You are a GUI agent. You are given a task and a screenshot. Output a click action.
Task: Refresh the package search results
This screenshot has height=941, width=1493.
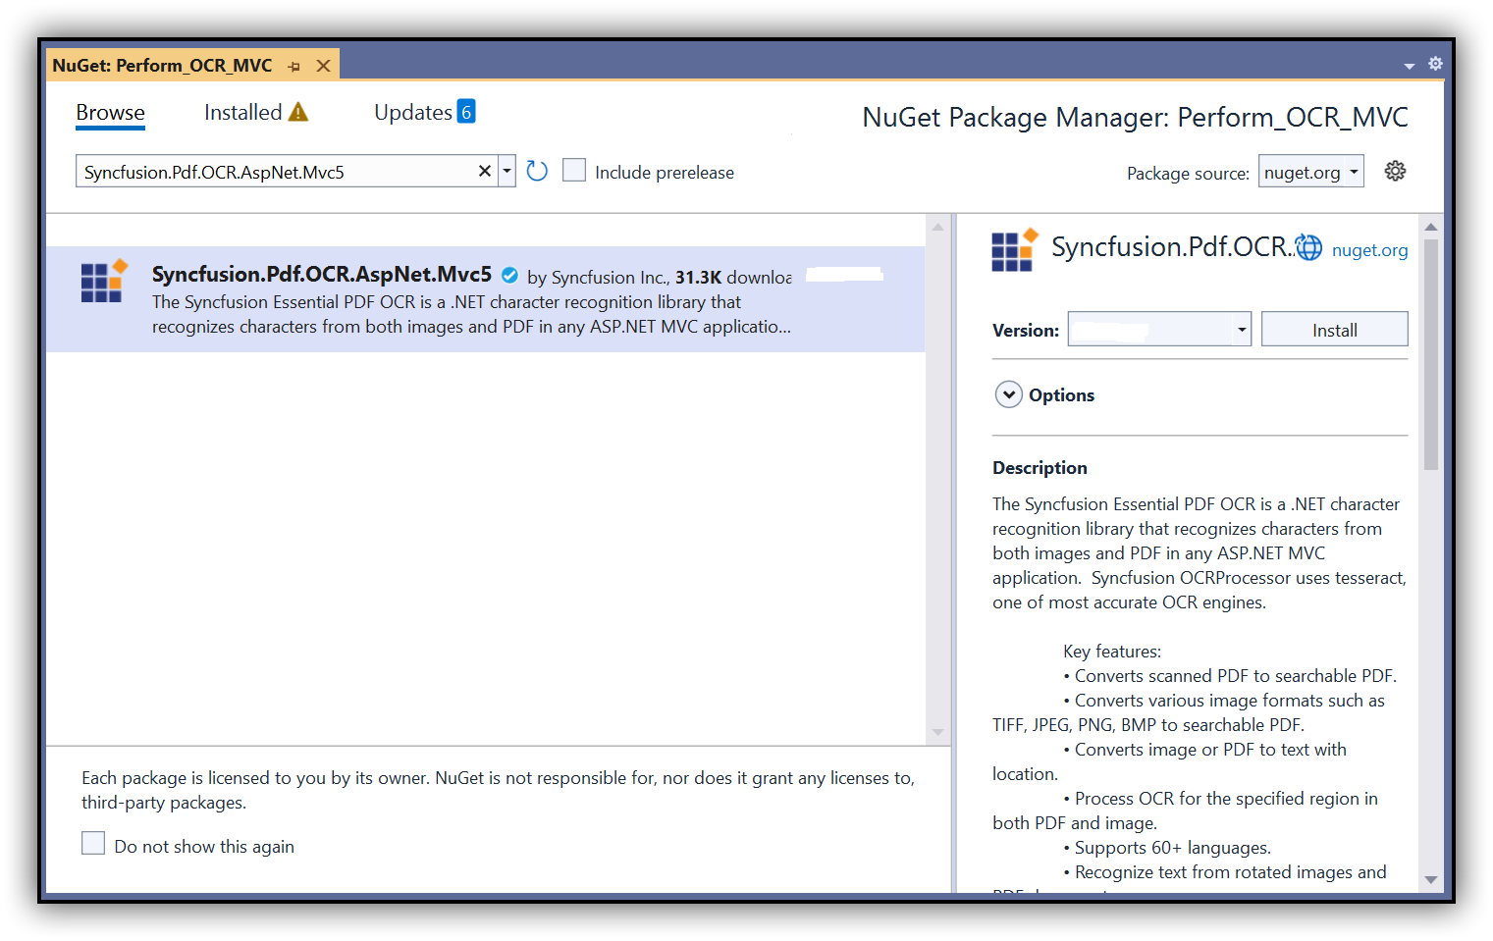536,170
